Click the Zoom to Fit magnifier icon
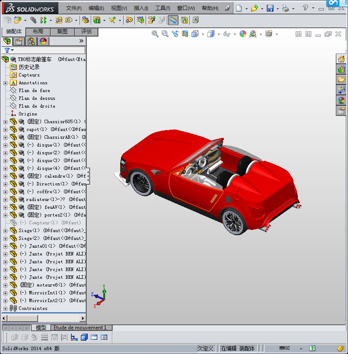 pyautogui.click(x=155, y=34)
